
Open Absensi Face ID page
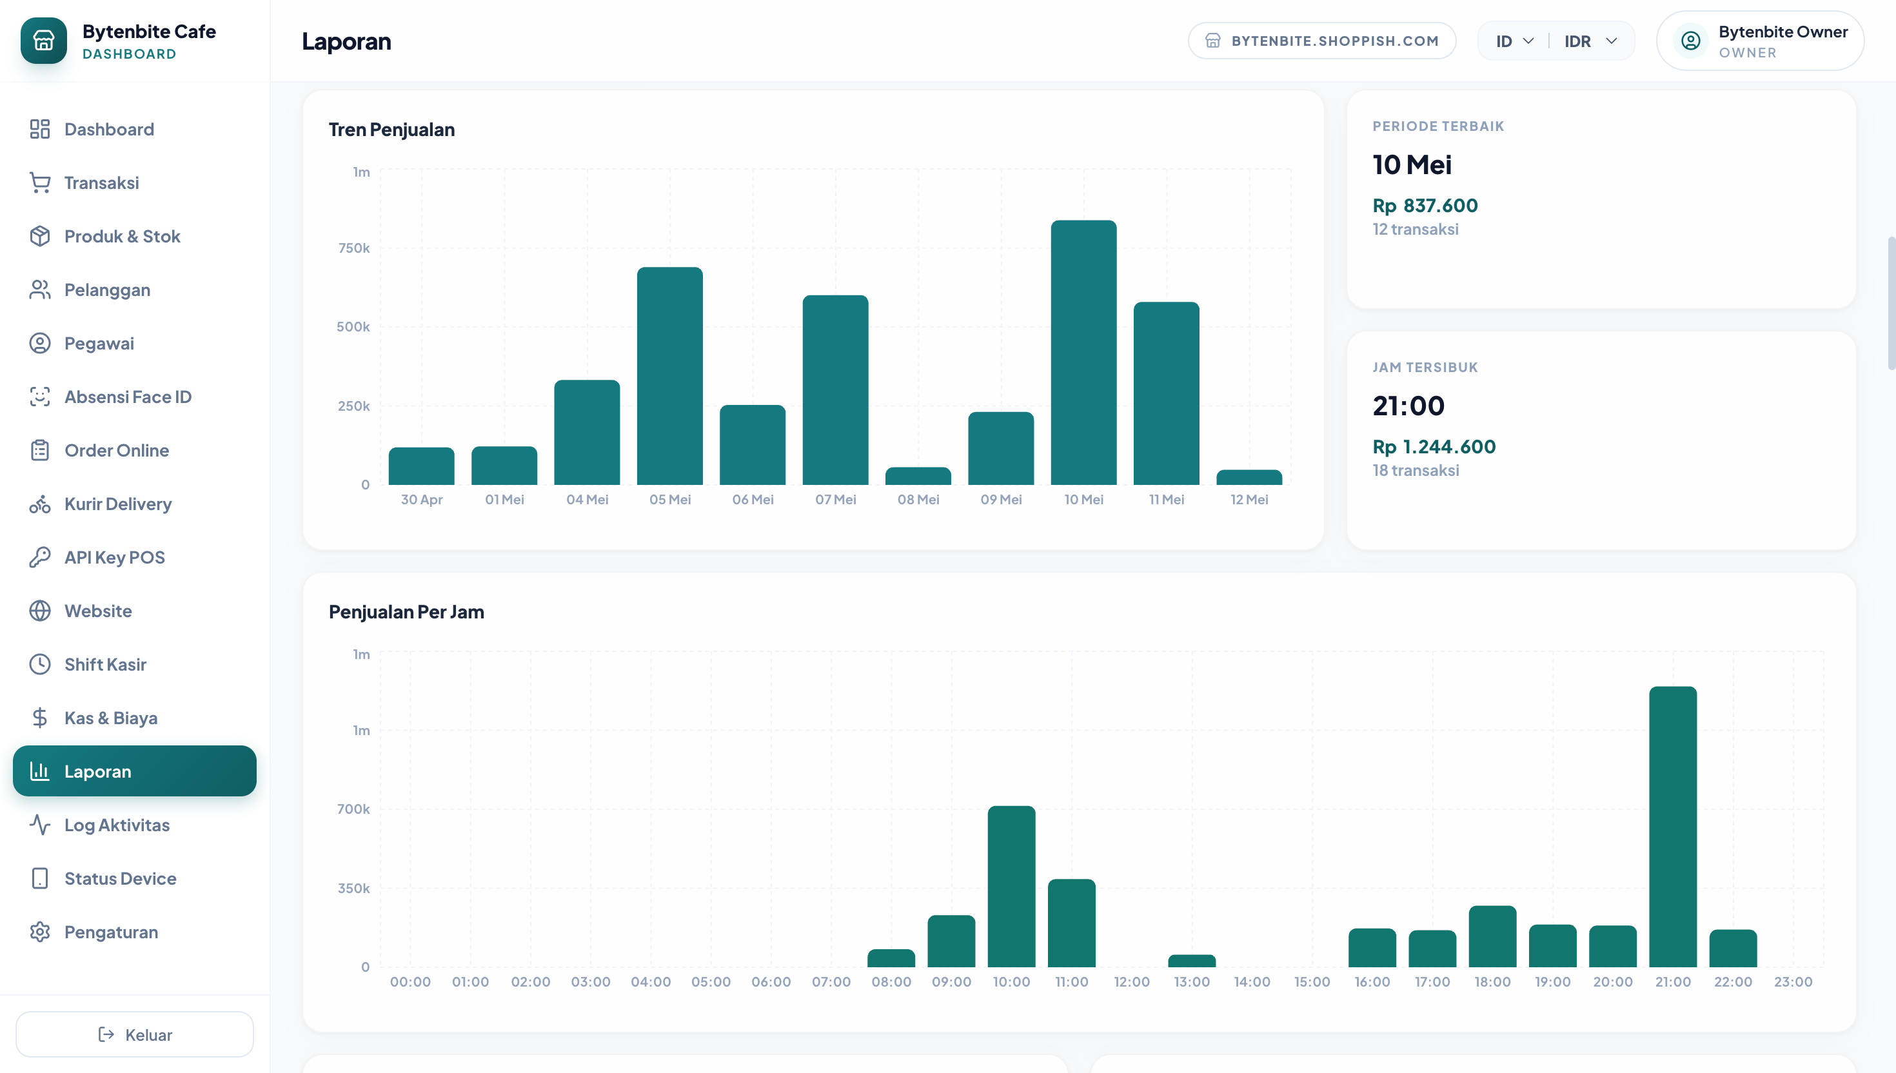tap(135, 397)
